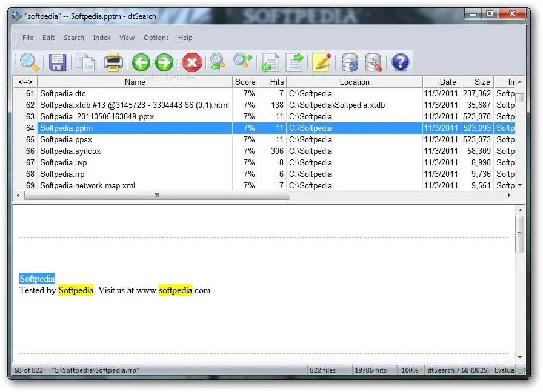Viewport: 543px width, 392px height.
Task: Select the Softpedia.ppsx row
Action: [264, 139]
